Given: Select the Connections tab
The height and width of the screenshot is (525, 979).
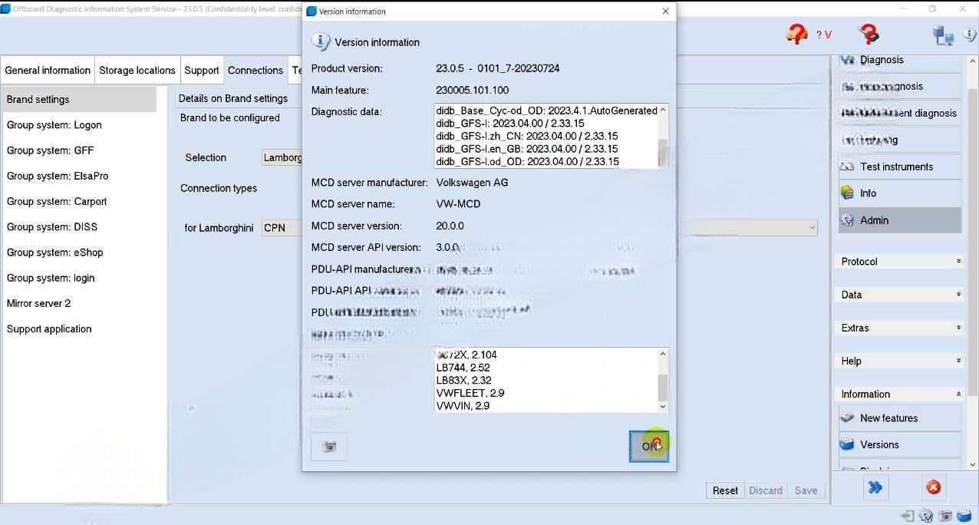Looking at the screenshot, I should point(255,70).
